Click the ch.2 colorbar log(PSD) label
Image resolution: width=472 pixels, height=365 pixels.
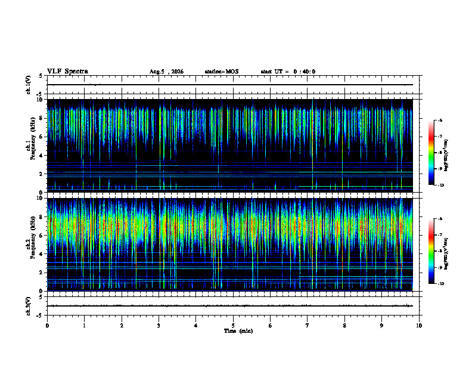tap(446, 254)
